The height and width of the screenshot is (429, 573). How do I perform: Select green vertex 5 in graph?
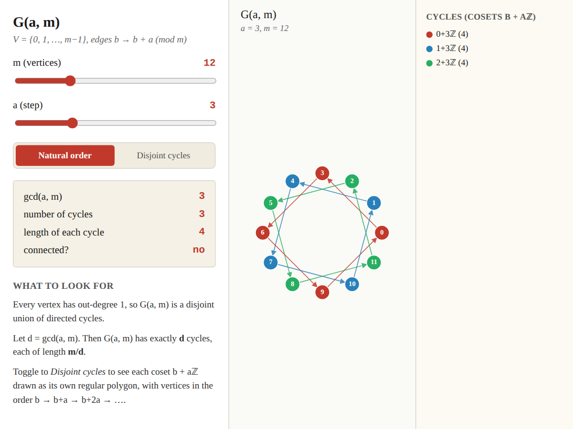(271, 203)
